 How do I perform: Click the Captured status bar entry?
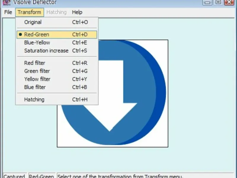(15, 176)
